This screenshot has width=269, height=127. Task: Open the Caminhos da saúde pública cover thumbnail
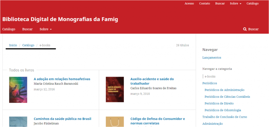coord(18,122)
